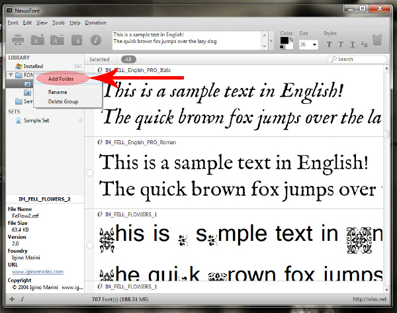This screenshot has width=397, height=313.
Task: Click the plus icon in status bar
Action: tap(12, 299)
